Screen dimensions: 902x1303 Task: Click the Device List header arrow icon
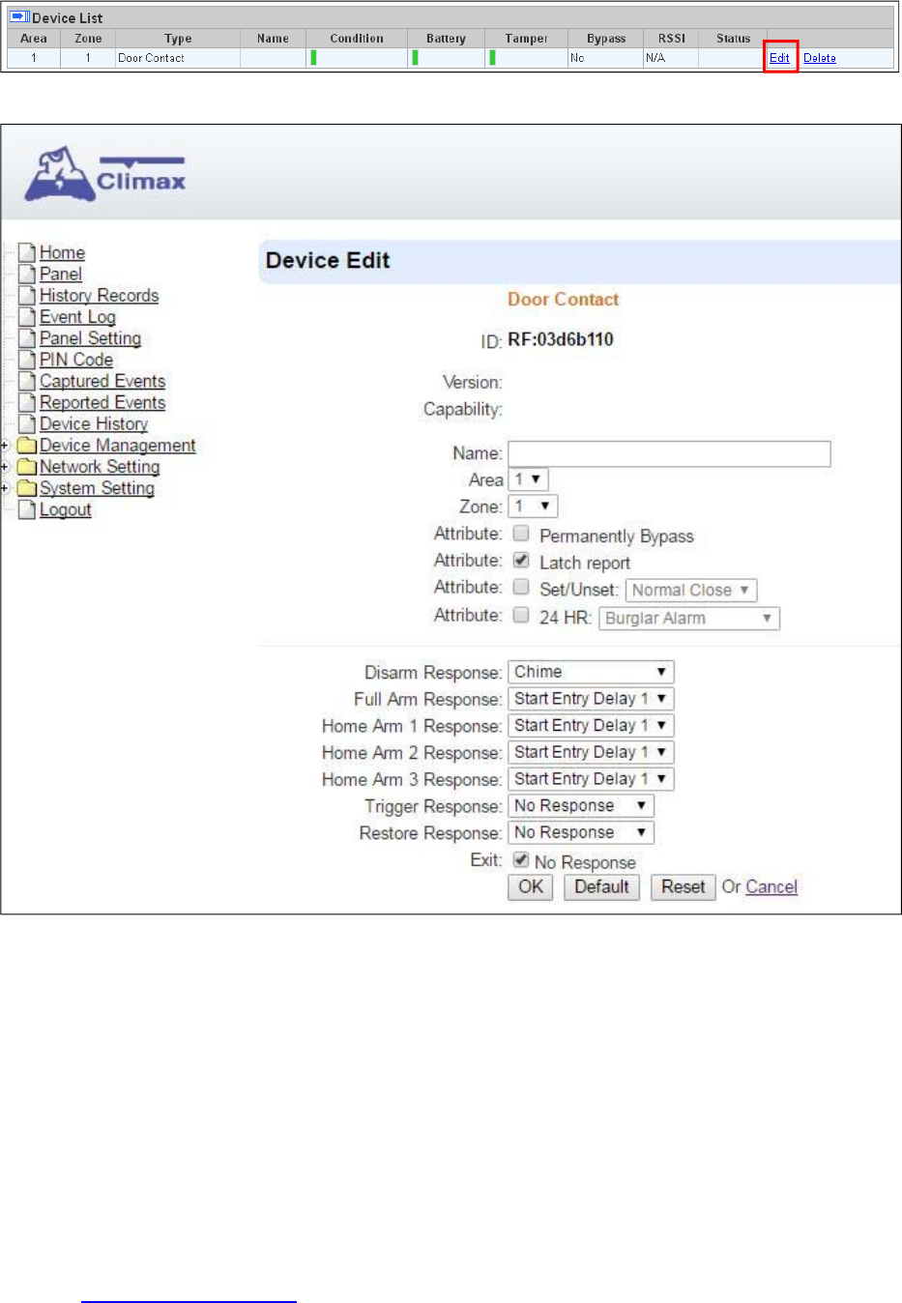[19, 17]
